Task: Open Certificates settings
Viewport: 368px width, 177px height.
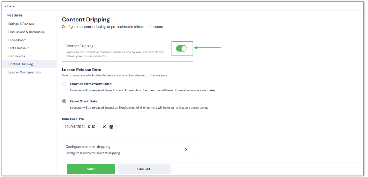Action: [17, 56]
